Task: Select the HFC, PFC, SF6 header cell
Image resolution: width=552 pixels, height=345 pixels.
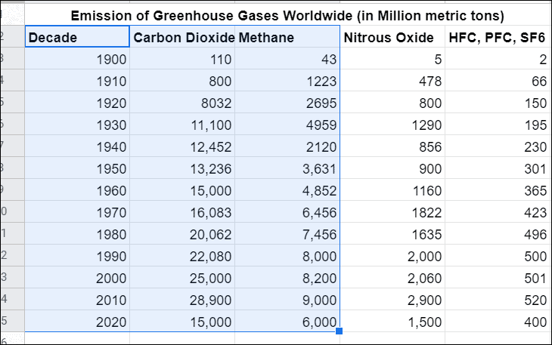Action: click(498, 36)
